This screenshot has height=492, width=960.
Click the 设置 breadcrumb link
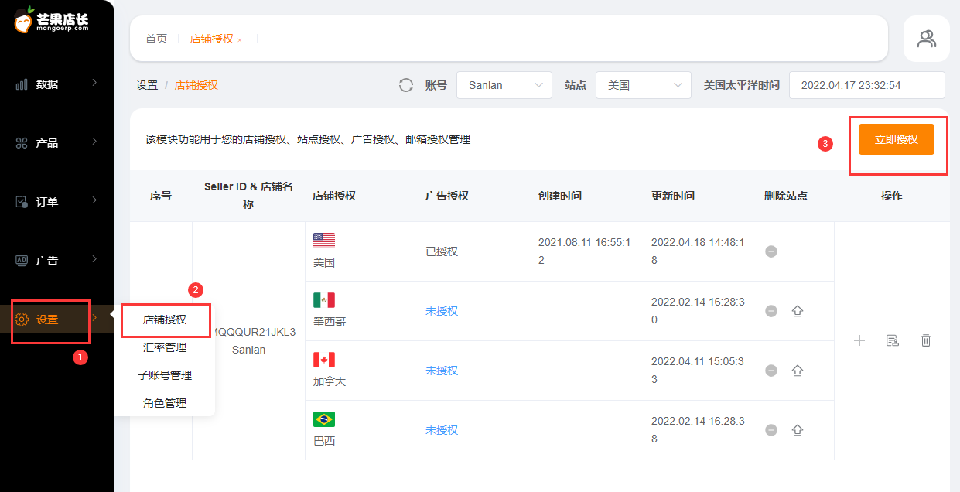(x=147, y=85)
